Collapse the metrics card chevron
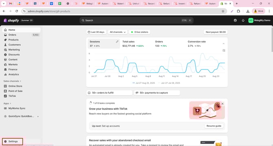The width and height of the screenshot is (273, 146). 224,44
